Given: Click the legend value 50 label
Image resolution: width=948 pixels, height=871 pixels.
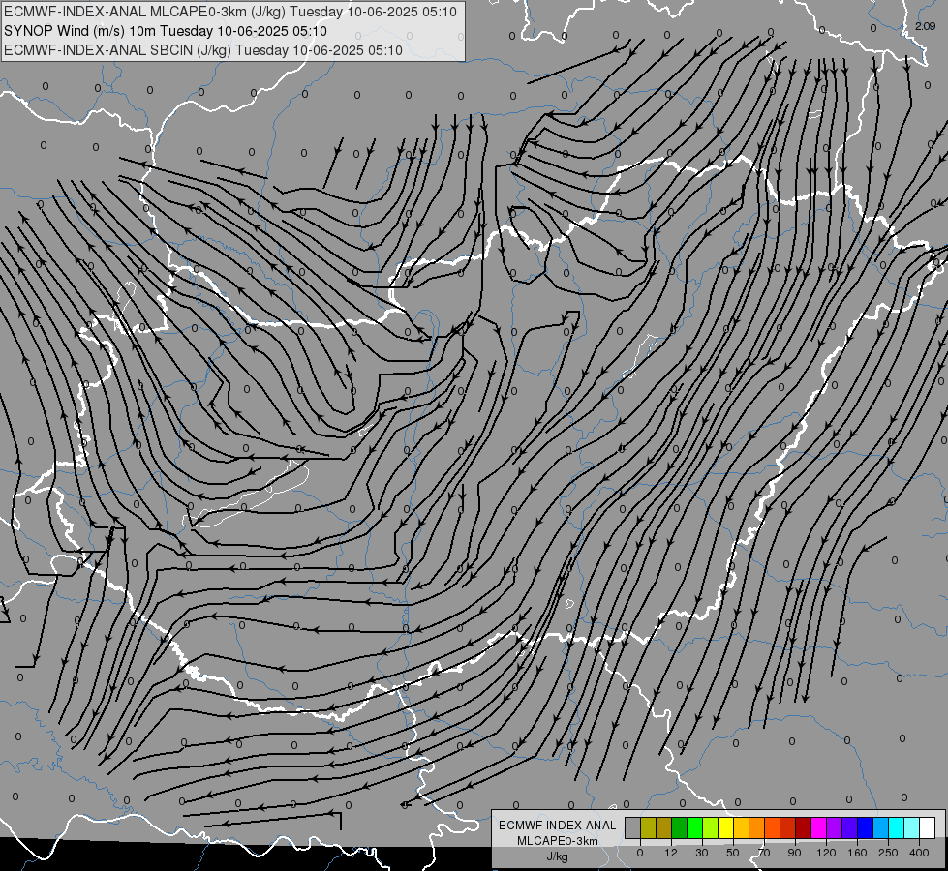Looking at the screenshot, I should tap(733, 853).
